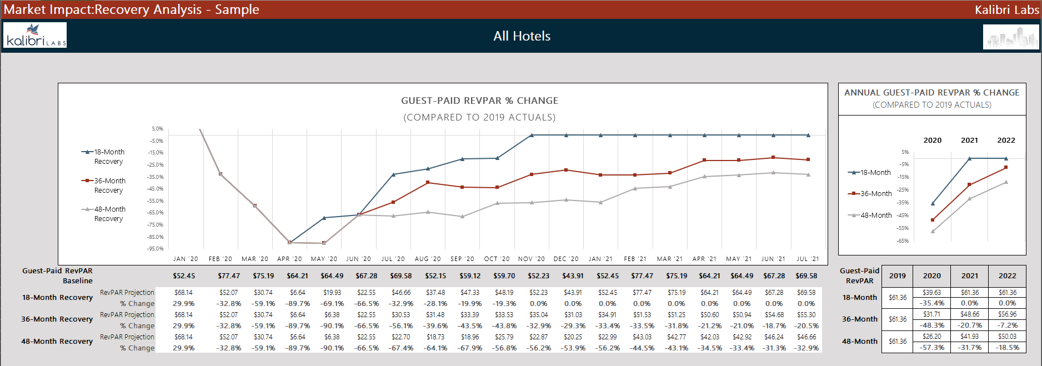Select the 48-Month Recovery legend entry in main chart
1042x366 pixels.
pos(104,214)
